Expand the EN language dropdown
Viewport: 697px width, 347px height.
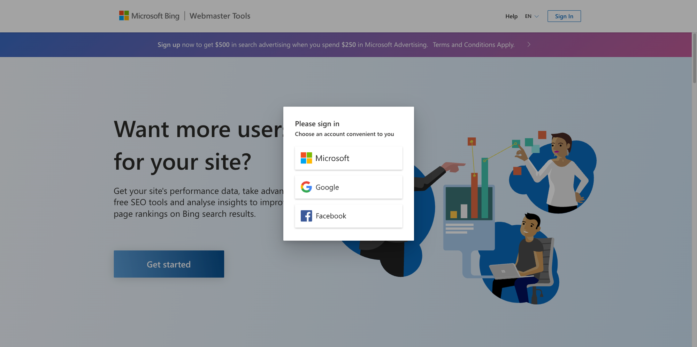pyautogui.click(x=532, y=16)
